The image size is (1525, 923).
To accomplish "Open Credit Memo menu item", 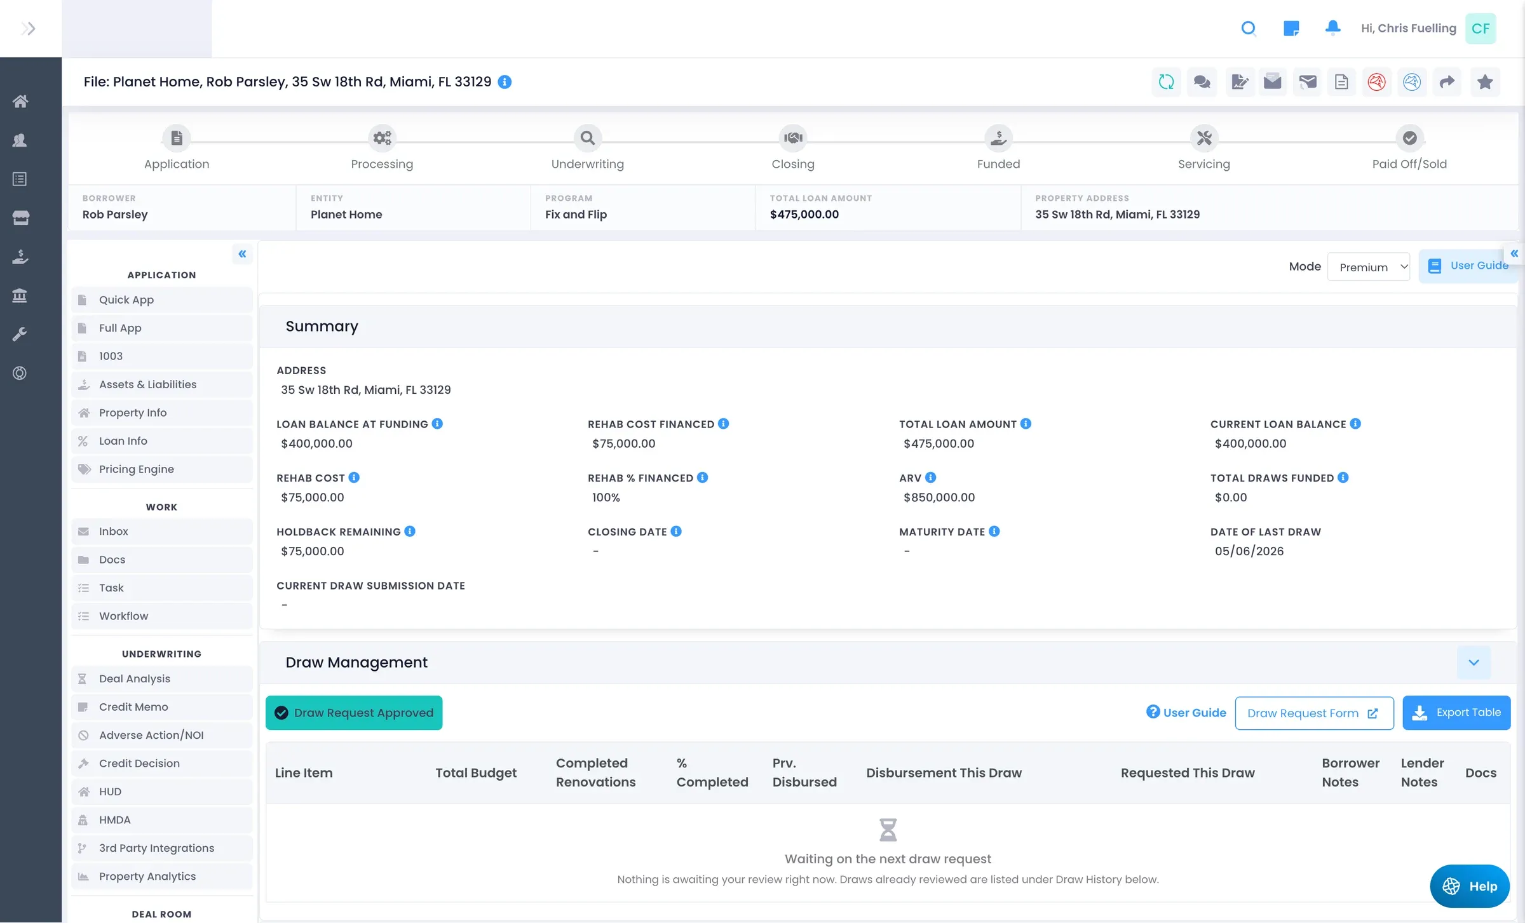I will [162, 707].
